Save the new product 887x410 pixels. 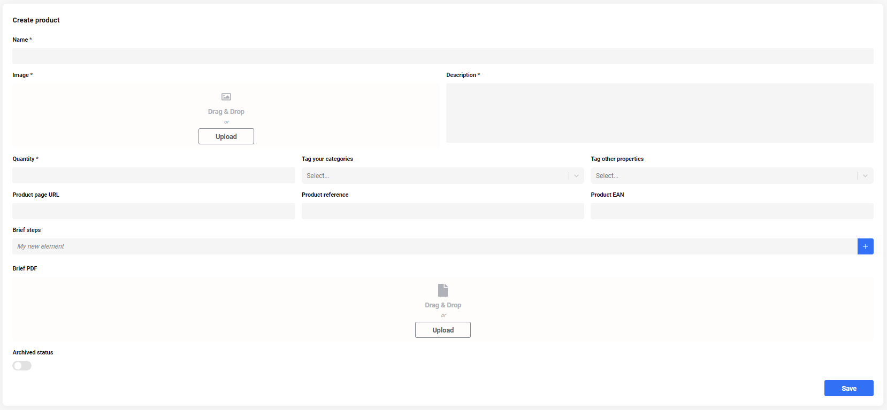(848, 388)
